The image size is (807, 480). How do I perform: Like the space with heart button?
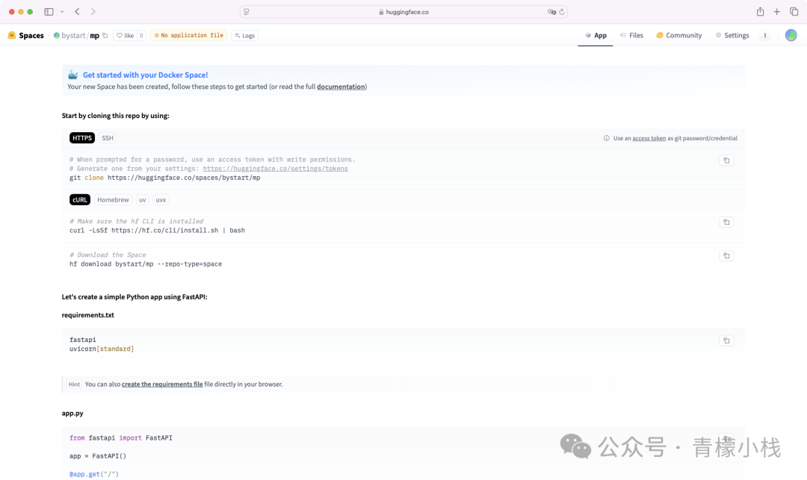pyautogui.click(x=125, y=36)
